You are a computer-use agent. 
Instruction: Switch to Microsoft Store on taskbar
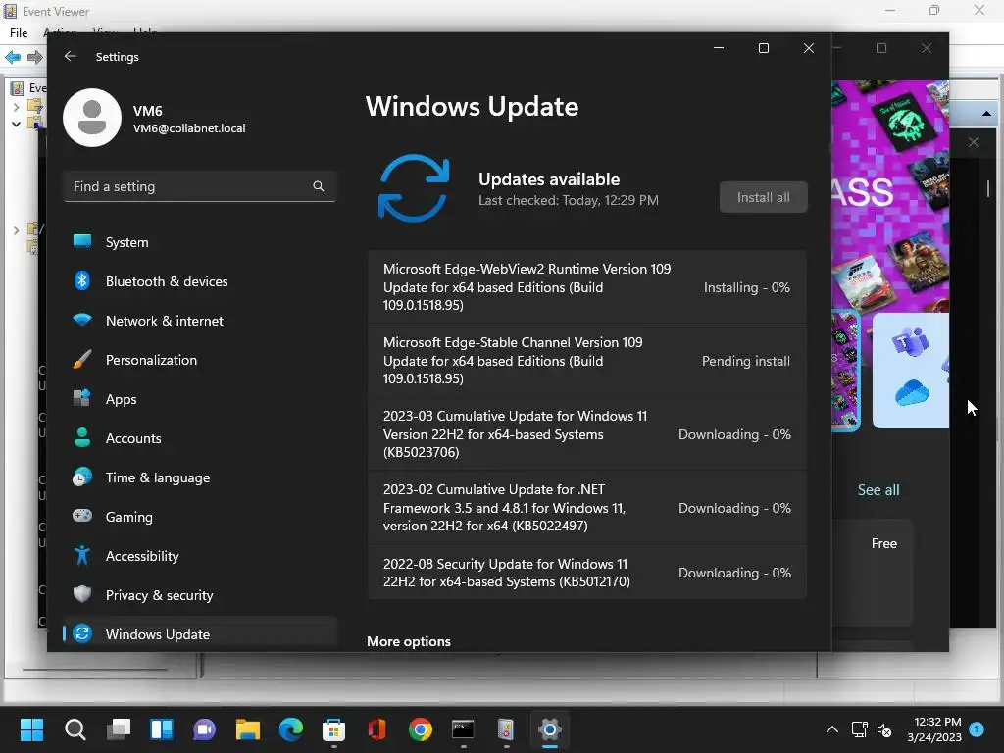click(x=334, y=729)
